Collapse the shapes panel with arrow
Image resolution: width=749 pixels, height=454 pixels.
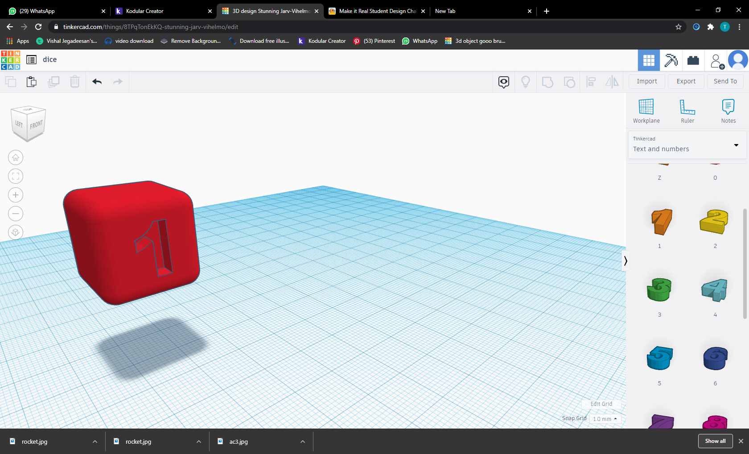[x=625, y=260]
